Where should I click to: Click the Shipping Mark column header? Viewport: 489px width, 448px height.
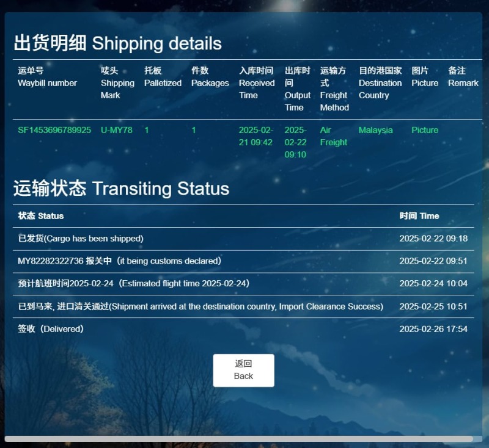click(x=117, y=83)
